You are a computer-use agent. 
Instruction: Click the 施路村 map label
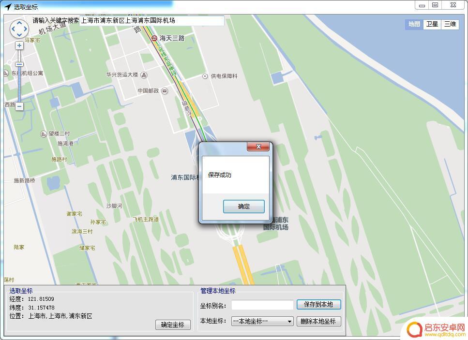click(59, 159)
